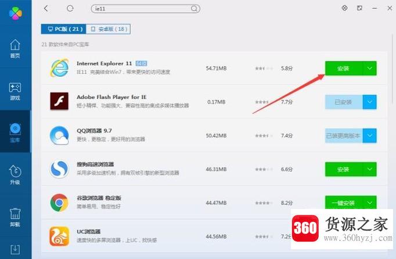Screen dimensions: 396x259
Task: Click the star rating of Internet Explorer 11
Action: click(x=264, y=68)
